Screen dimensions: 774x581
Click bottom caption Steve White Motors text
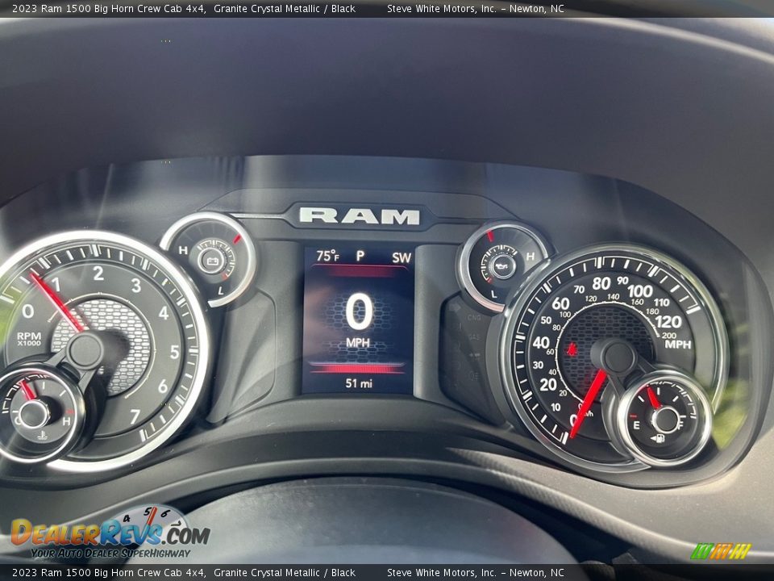[476, 573]
